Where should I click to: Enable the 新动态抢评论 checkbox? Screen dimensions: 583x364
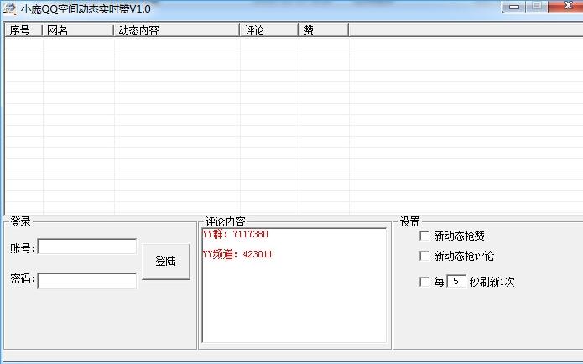[x=424, y=256]
